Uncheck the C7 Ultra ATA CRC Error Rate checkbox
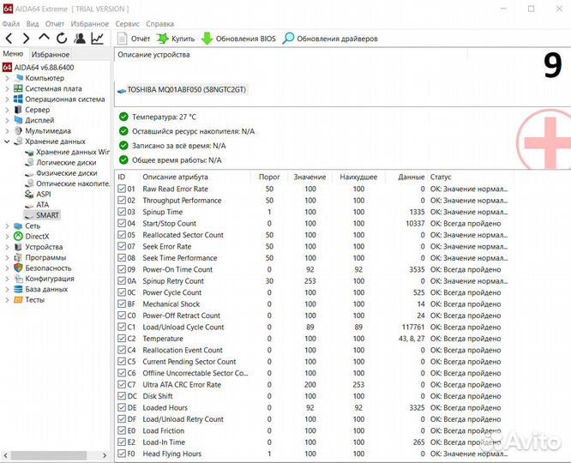The height and width of the screenshot is (463, 571). click(122, 385)
